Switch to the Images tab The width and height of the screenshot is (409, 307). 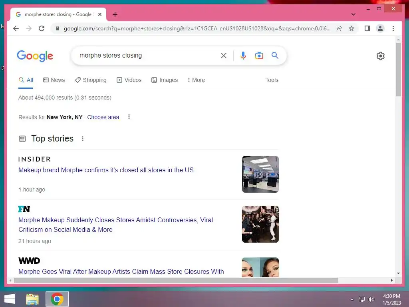click(x=165, y=80)
